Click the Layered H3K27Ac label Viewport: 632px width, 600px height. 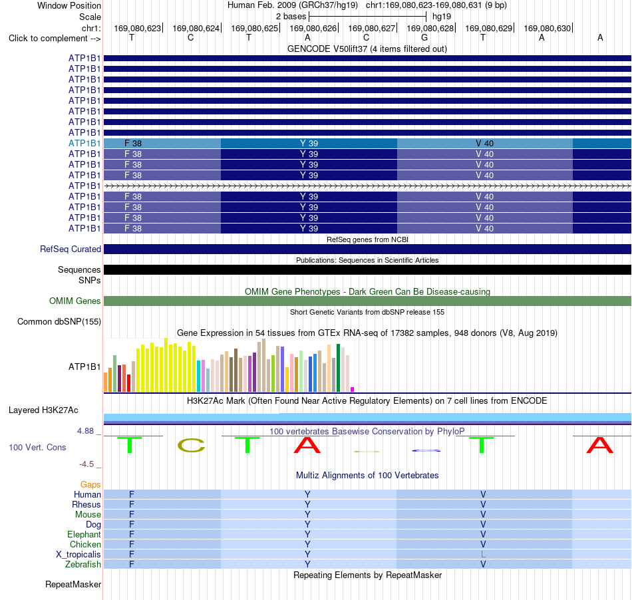(43, 410)
